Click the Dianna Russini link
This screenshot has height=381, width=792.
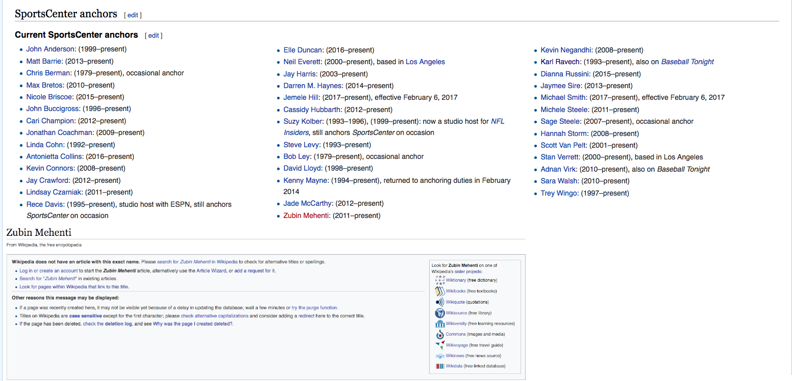click(566, 74)
